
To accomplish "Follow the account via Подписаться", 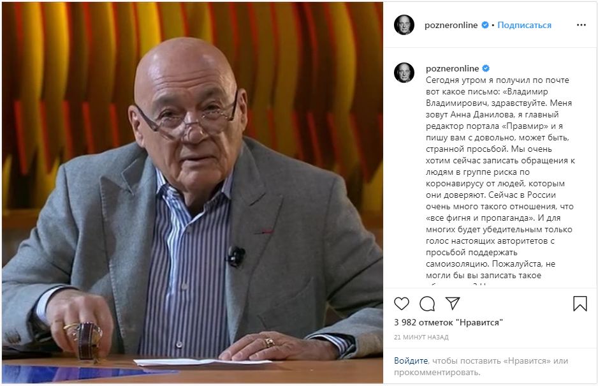I will tap(524, 25).
